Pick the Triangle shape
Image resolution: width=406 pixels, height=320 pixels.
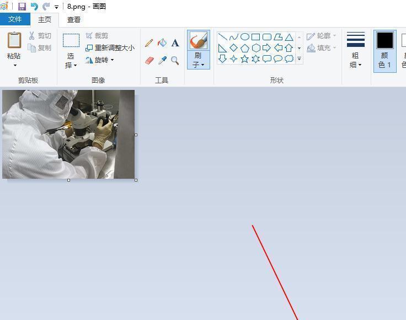tap(289, 37)
